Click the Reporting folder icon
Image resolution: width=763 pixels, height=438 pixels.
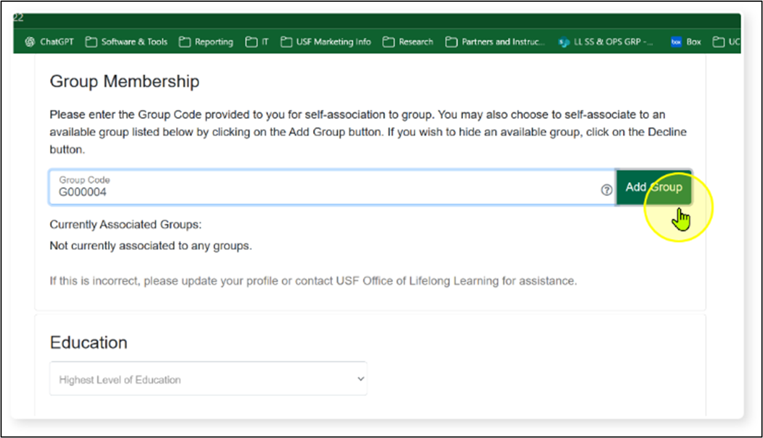tap(184, 41)
